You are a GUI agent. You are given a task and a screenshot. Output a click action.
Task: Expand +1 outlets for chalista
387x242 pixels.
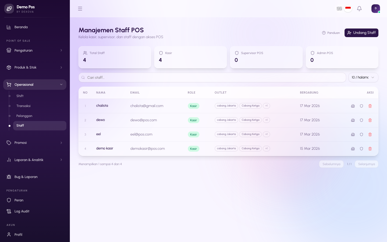pos(266,106)
